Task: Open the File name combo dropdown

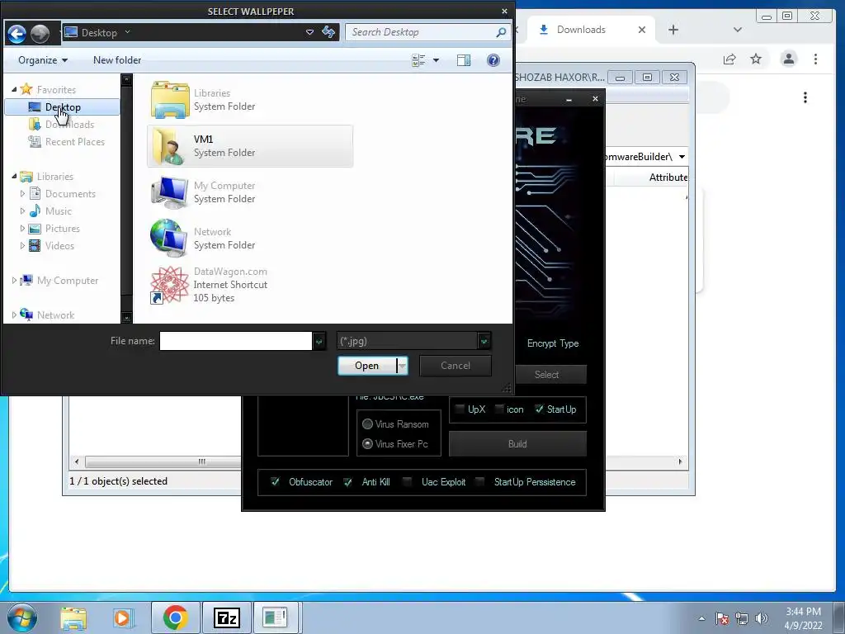Action: 319,341
